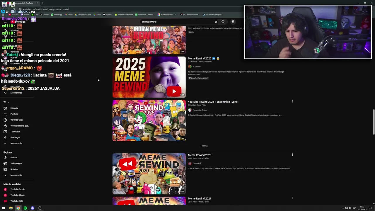This screenshot has width=375, height=211.
Task: Open Kick bookmark
Action: 35,14
